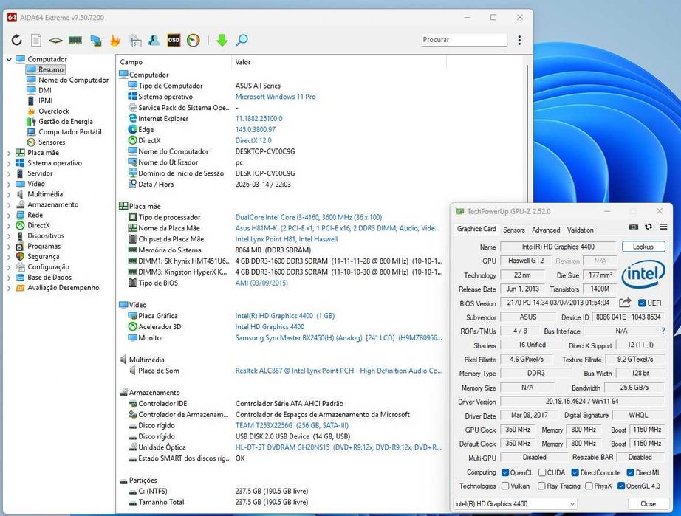Toggle the PhysX checkbox

point(589,486)
